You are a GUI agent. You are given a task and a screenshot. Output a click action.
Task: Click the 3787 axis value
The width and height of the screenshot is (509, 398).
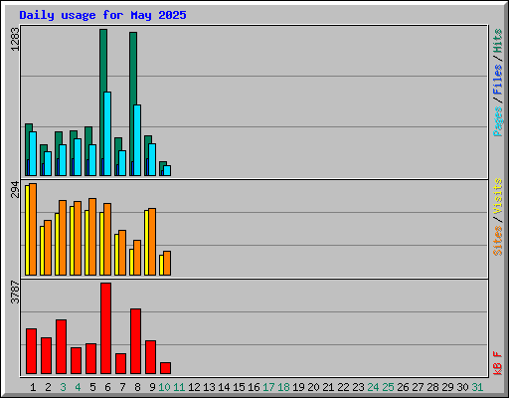[15, 292]
